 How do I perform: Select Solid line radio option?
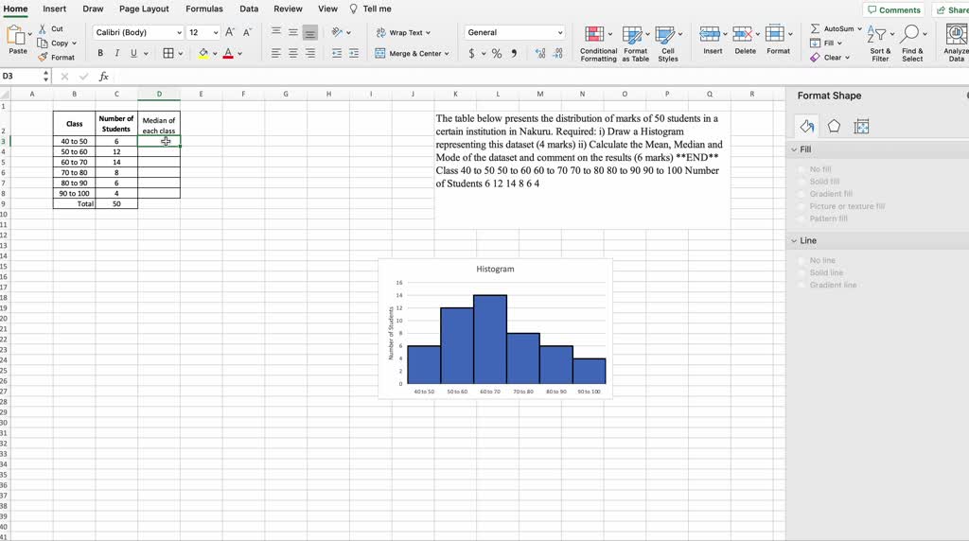click(x=802, y=272)
